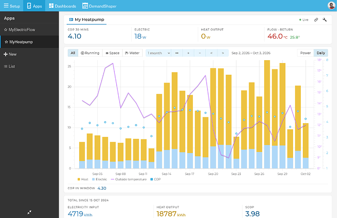
Task: Open Dashboards in top navigation
Action: tap(63, 6)
